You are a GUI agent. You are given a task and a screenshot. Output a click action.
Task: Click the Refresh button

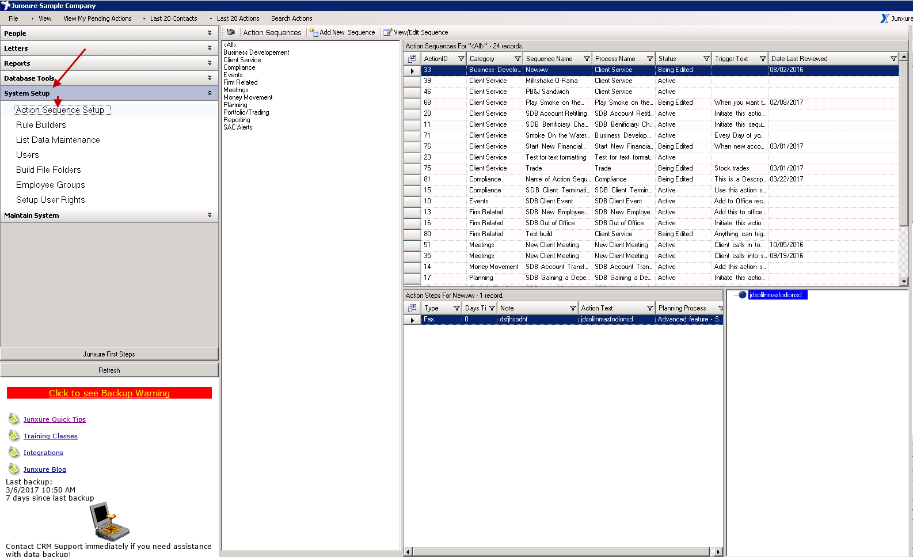click(x=109, y=370)
